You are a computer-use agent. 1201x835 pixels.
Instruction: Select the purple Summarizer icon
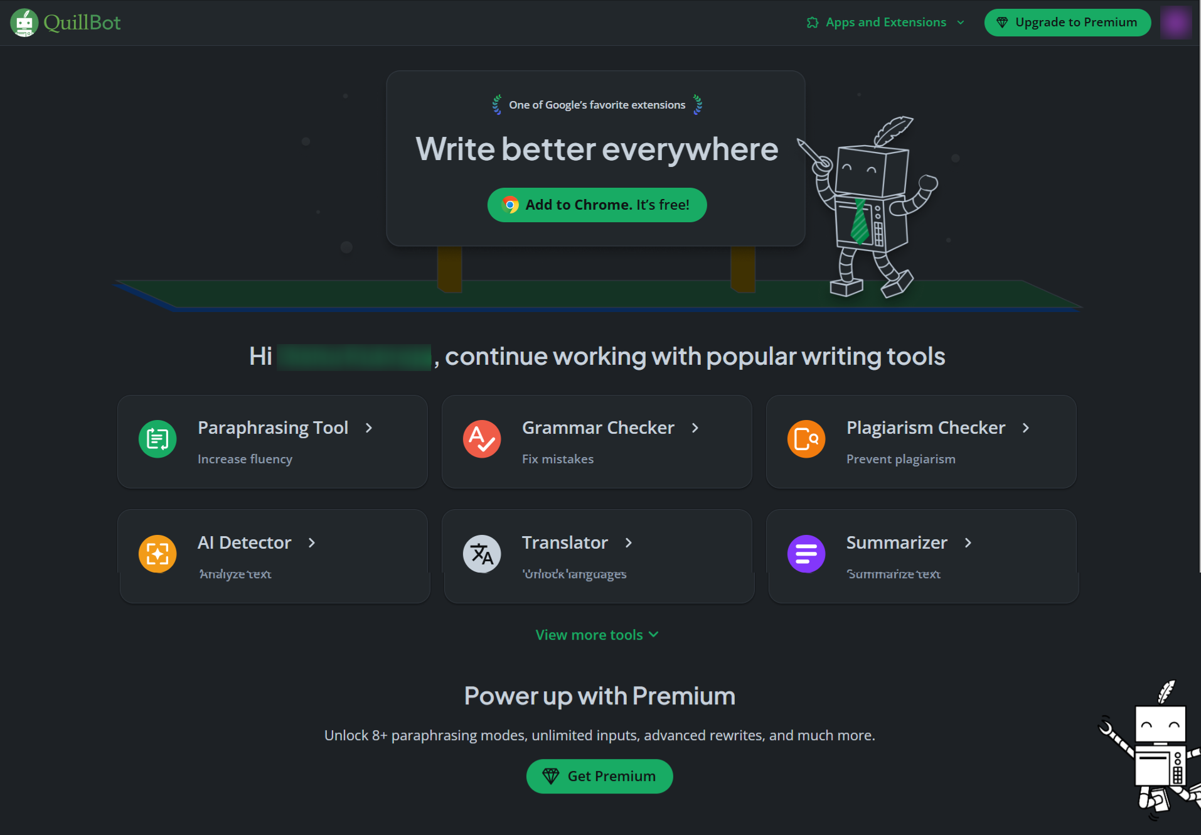pos(806,554)
